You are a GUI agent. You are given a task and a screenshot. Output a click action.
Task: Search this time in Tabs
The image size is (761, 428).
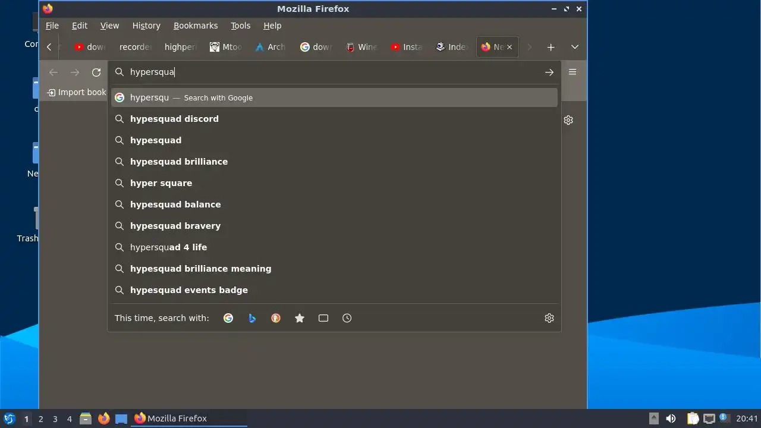point(323,318)
